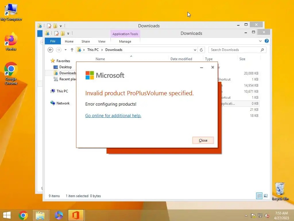Sort by Date modified column header
The height and width of the screenshot is (221, 294).
pos(181,59)
